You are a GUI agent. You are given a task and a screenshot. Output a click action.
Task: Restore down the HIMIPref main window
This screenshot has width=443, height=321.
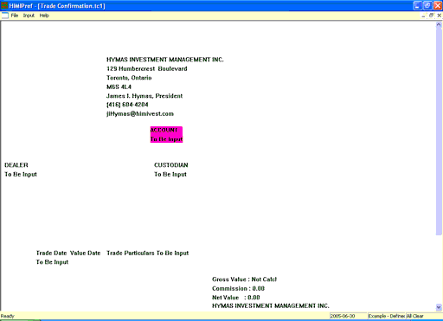pos(427,5)
